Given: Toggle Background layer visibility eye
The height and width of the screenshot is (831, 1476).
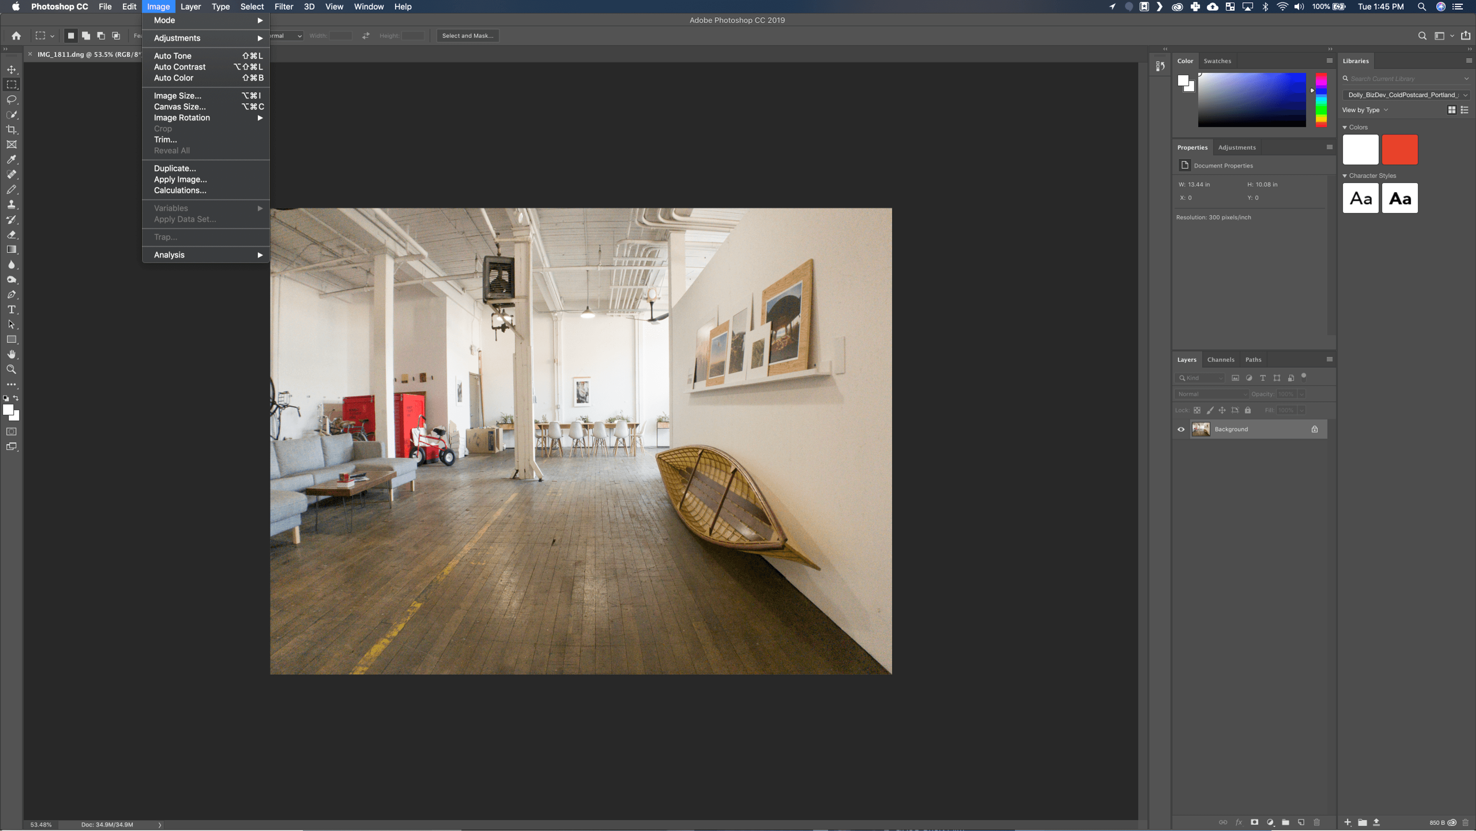Looking at the screenshot, I should click(x=1181, y=429).
